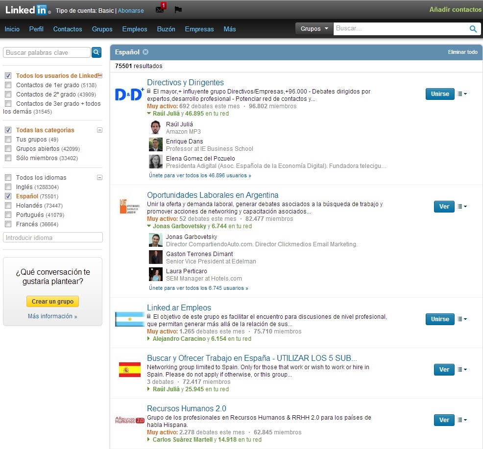483x449 pixels.
Task: Uncheck the Español language checkbox
Action: pos(8,196)
